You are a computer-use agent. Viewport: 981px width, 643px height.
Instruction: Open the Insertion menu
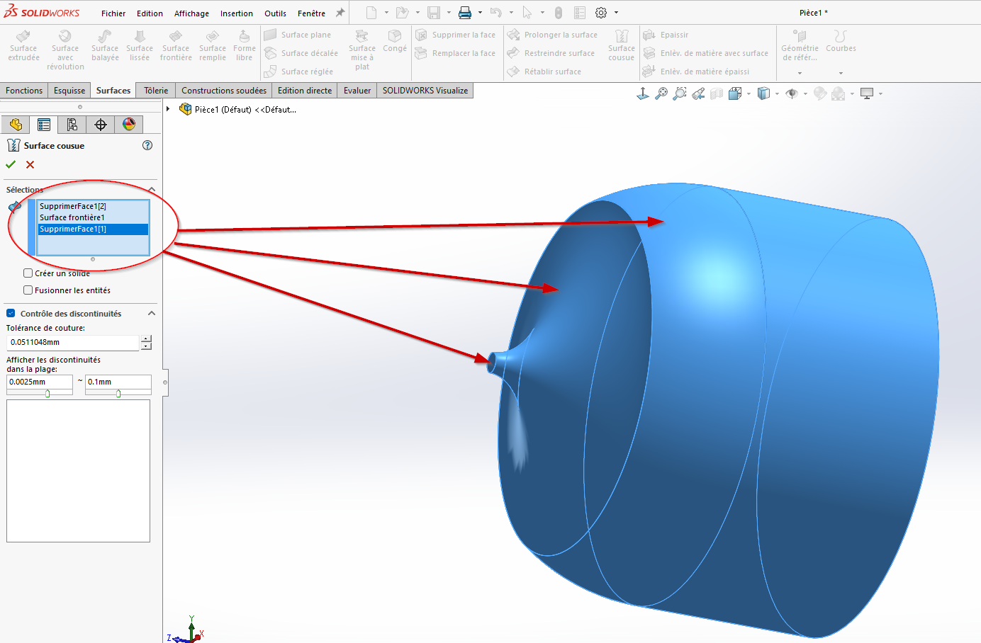pyautogui.click(x=236, y=13)
